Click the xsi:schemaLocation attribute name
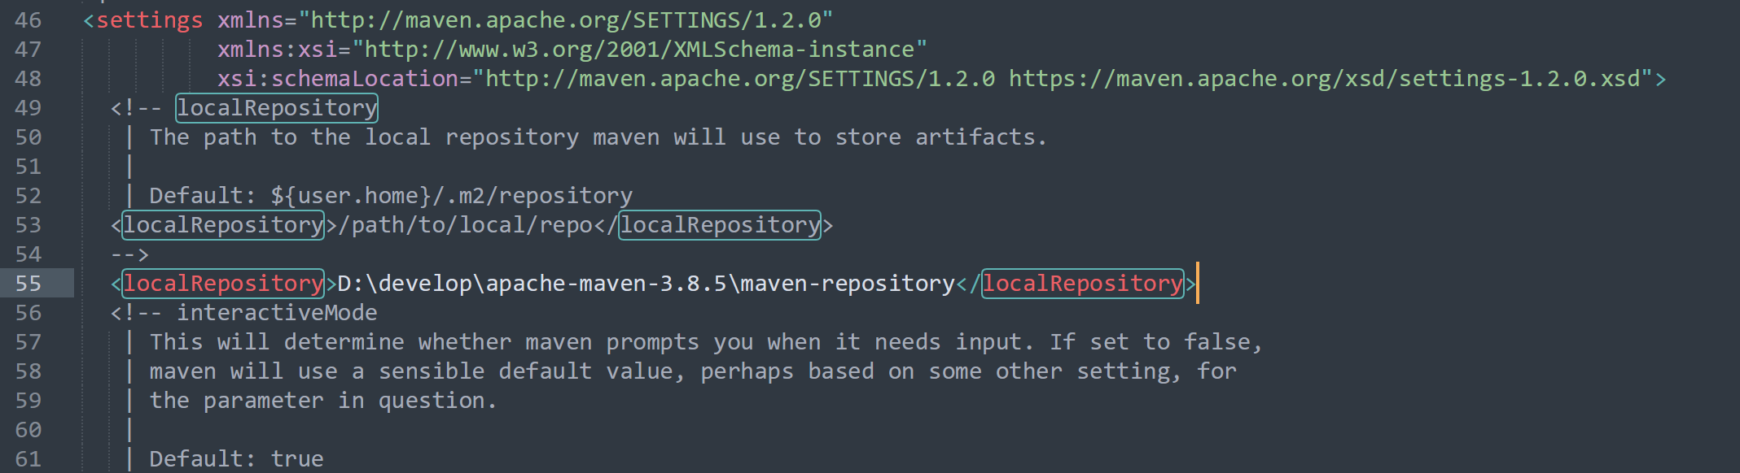Image resolution: width=1740 pixels, height=473 pixels. point(338,79)
